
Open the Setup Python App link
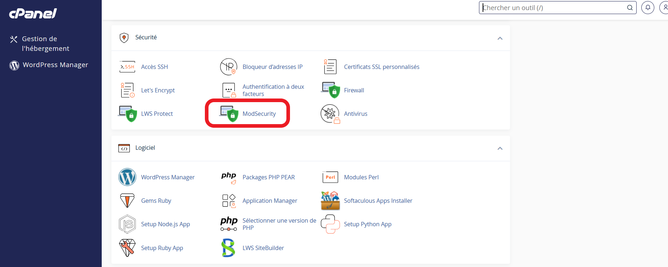click(368, 224)
